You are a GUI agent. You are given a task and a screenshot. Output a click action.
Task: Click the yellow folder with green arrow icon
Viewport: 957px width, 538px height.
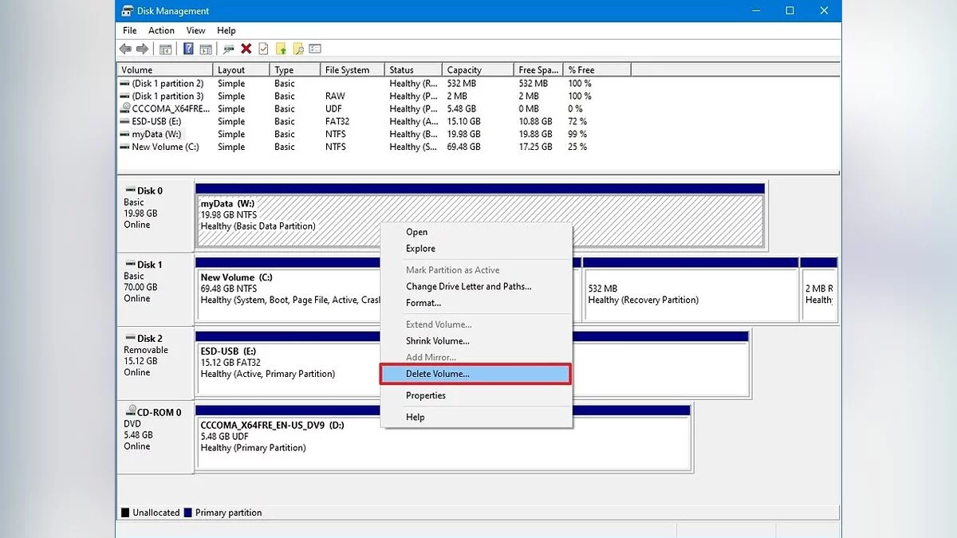click(281, 49)
